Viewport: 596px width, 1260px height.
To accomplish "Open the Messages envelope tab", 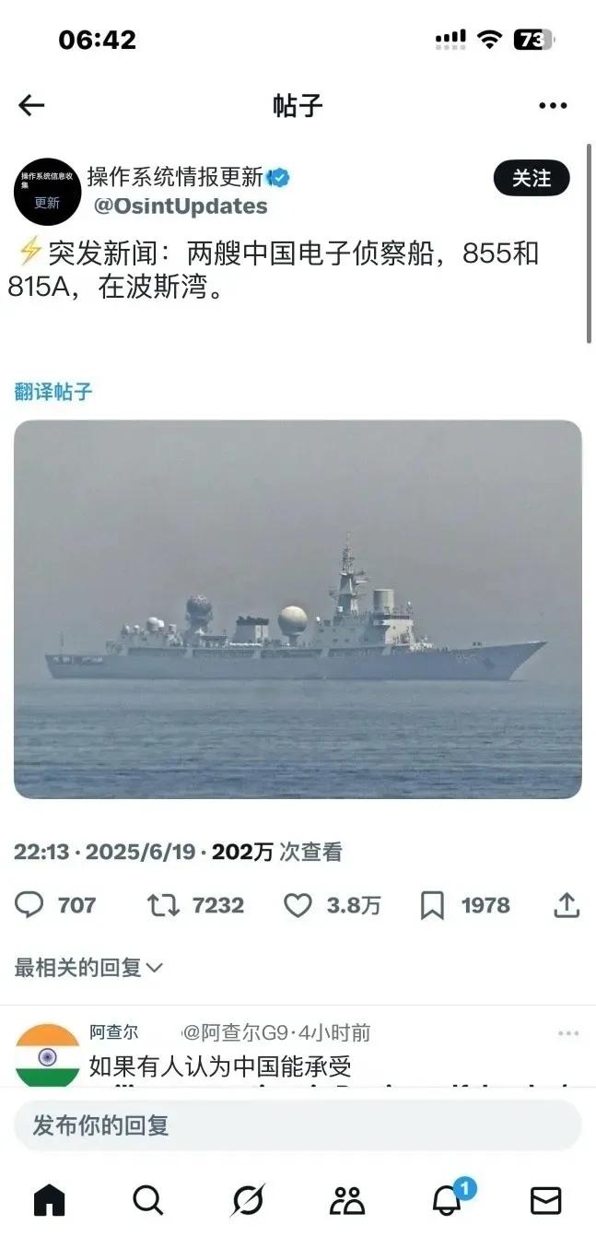I will coord(546,1200).
